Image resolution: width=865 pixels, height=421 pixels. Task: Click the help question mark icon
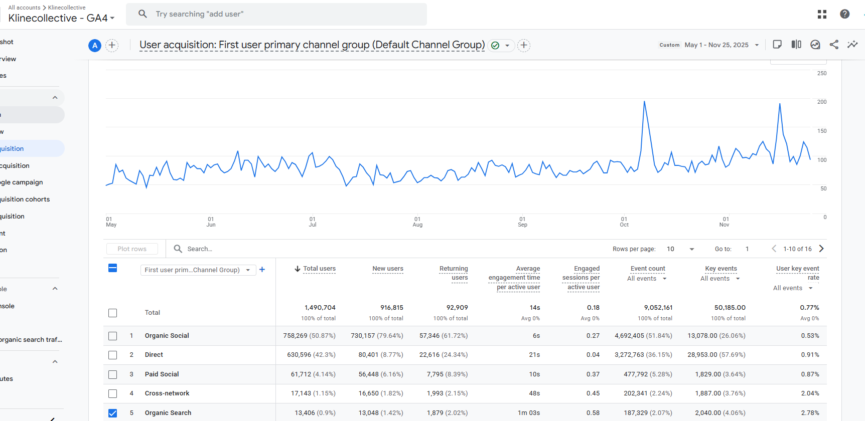[844, 14]
